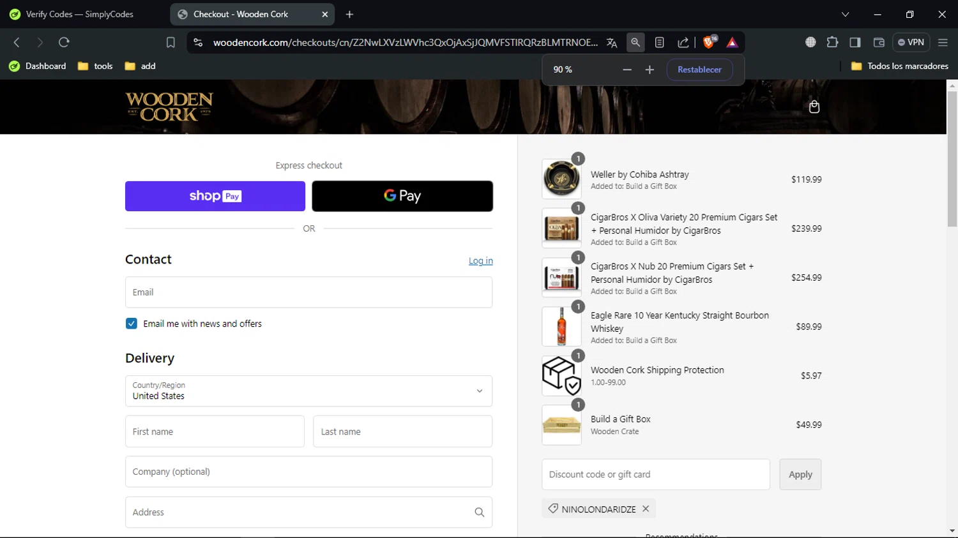Focus the Address field
The width and height of the screenshot is (958, 538).
(x=308, y=512)
